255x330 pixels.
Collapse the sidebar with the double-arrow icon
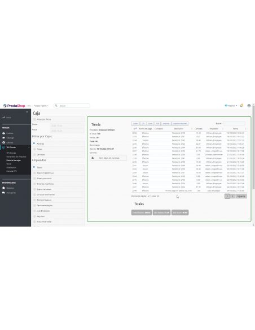pos(27,112)
